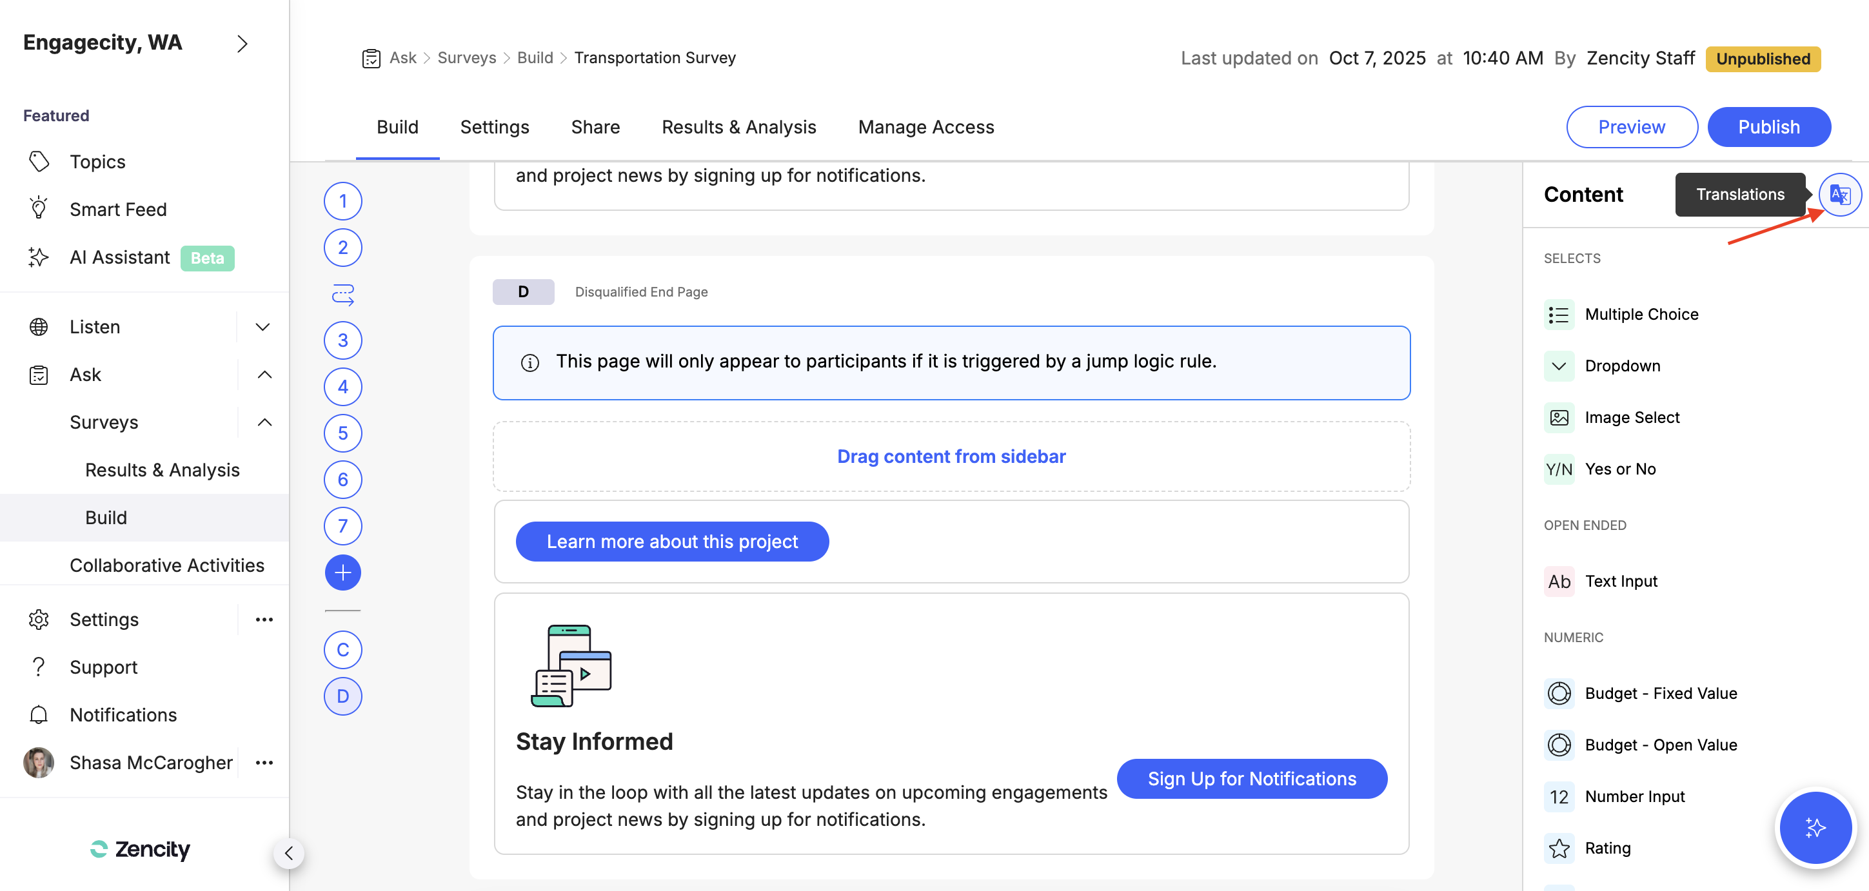Switch to the Settings tab
Image resolution: width=1869 pixels, height=891 pixels.
click(x=494, y=127)
